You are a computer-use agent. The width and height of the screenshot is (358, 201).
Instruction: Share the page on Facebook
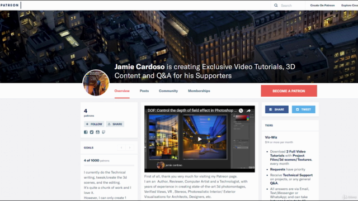click(x=277, y=109)
